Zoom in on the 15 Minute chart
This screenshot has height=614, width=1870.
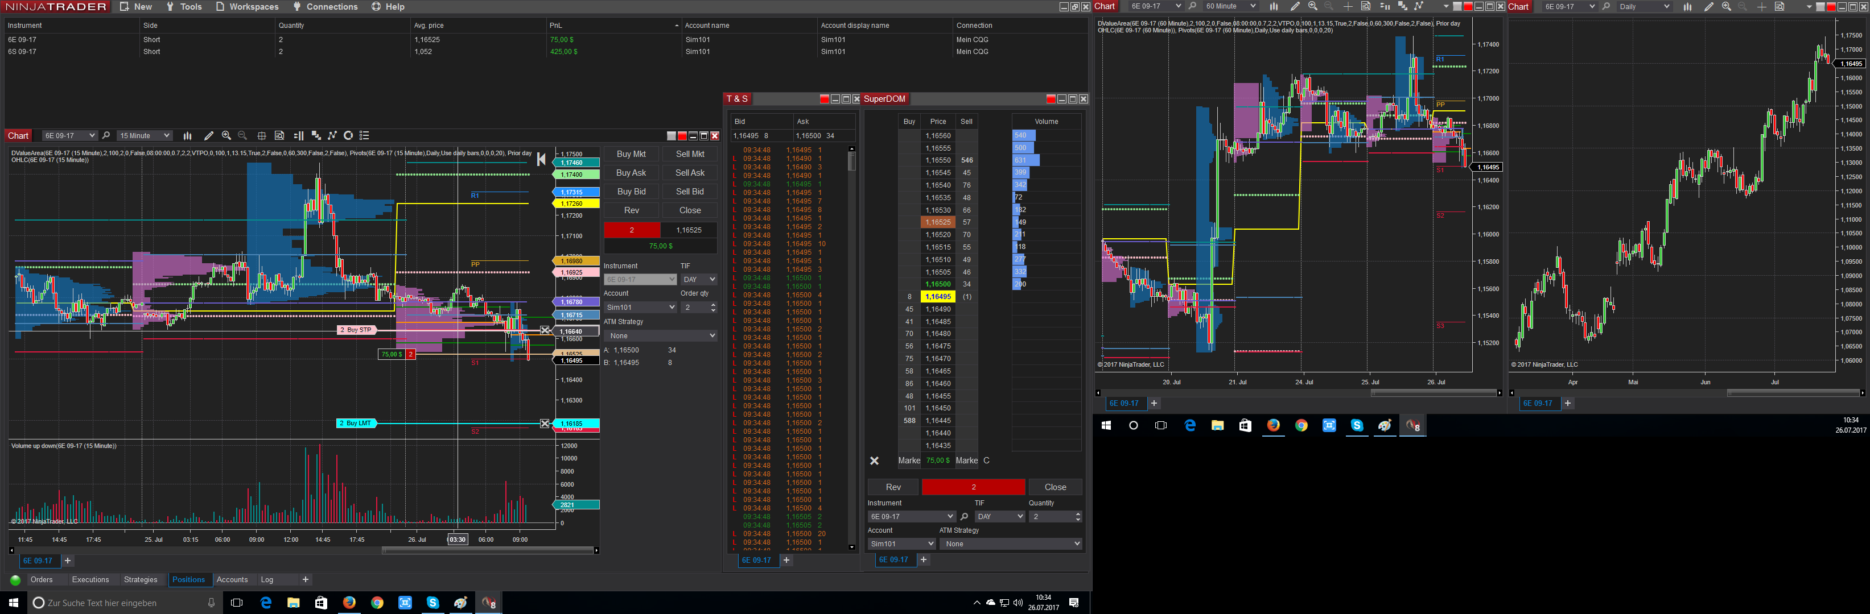click(x=226, y=135)
